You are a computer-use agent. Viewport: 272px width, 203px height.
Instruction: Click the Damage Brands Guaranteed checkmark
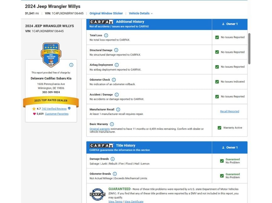click(x=222, y=161)
